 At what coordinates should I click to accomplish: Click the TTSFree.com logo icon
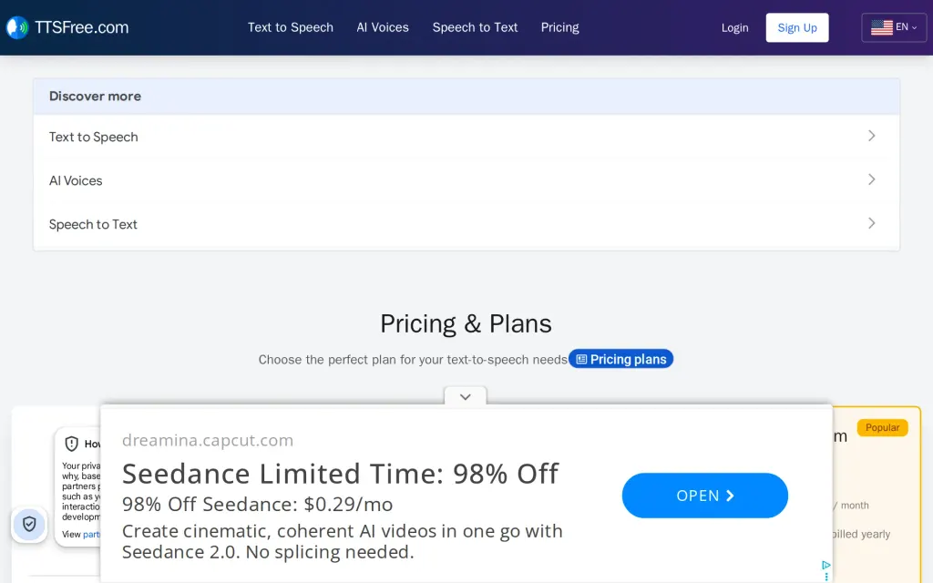[x=17, y=27]
